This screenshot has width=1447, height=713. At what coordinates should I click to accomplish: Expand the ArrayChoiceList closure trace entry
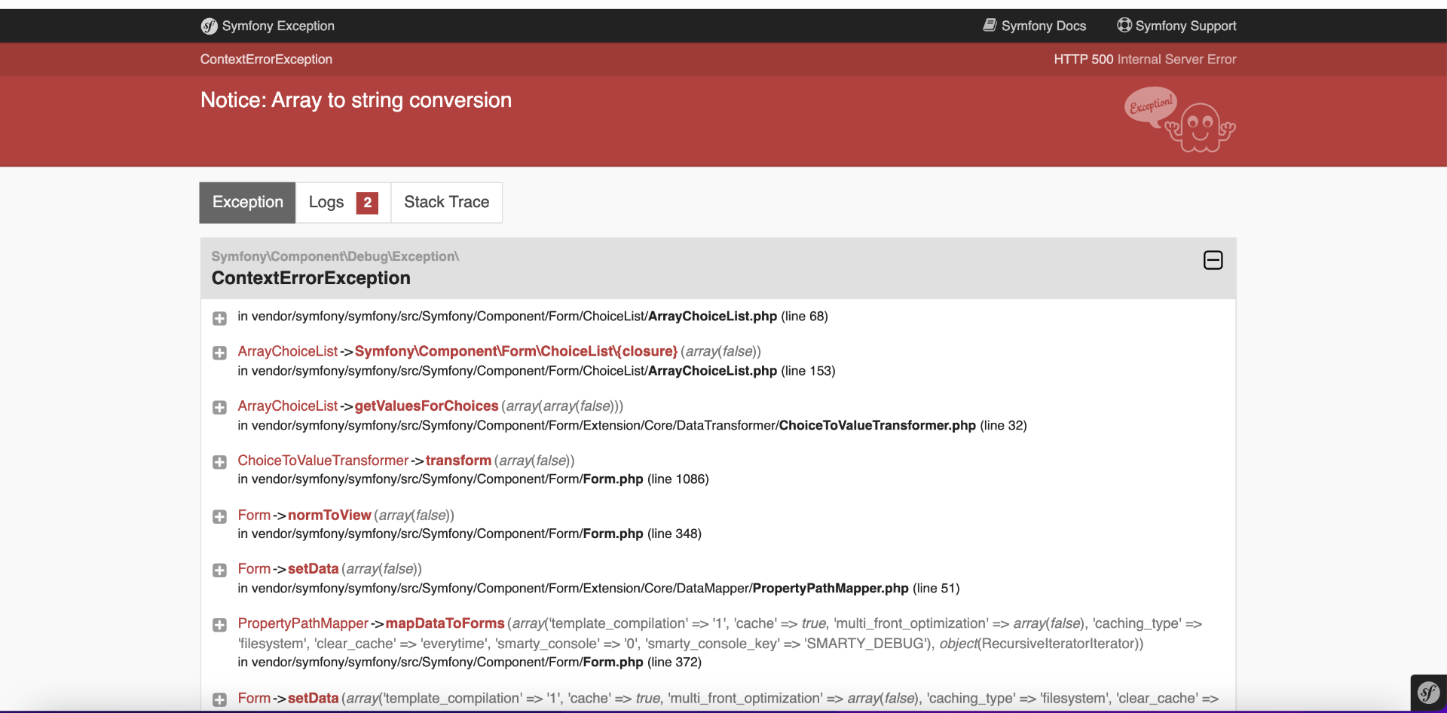tap(219, 353)
